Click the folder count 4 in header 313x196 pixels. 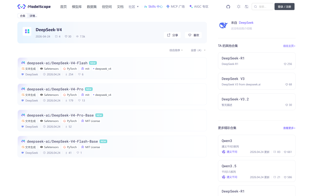point(58,36)
